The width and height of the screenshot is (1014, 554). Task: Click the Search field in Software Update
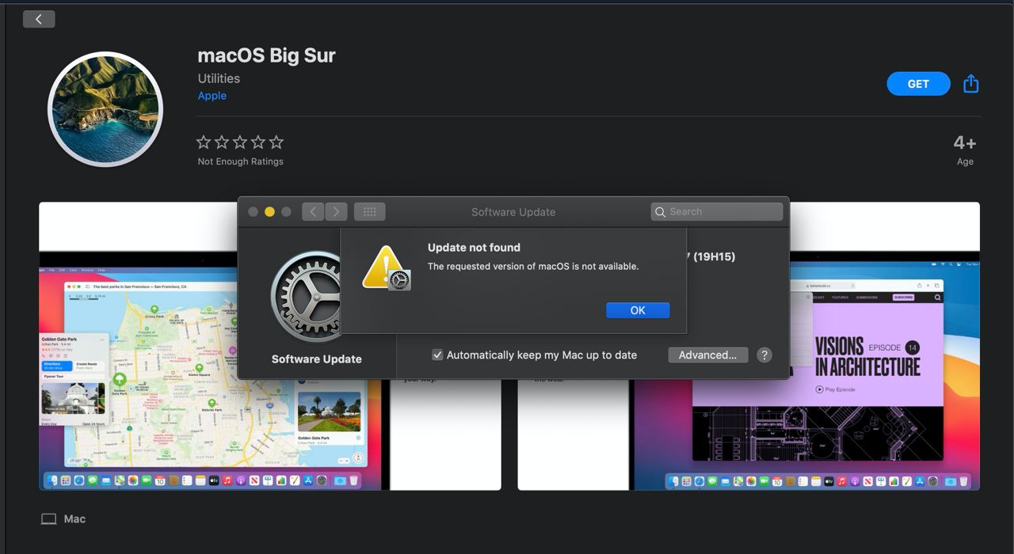click(717, 211)
